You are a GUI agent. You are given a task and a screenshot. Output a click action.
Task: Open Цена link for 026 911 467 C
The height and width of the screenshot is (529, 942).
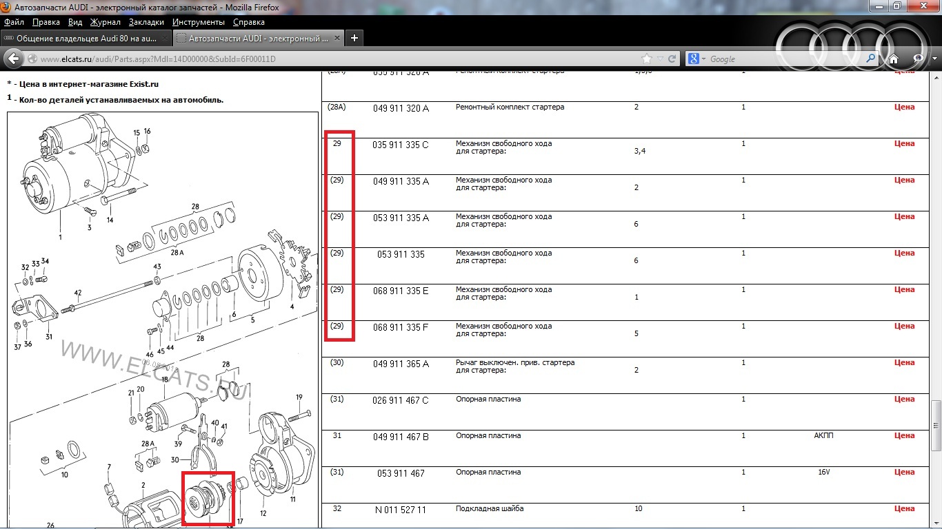[x=904, y=400]
